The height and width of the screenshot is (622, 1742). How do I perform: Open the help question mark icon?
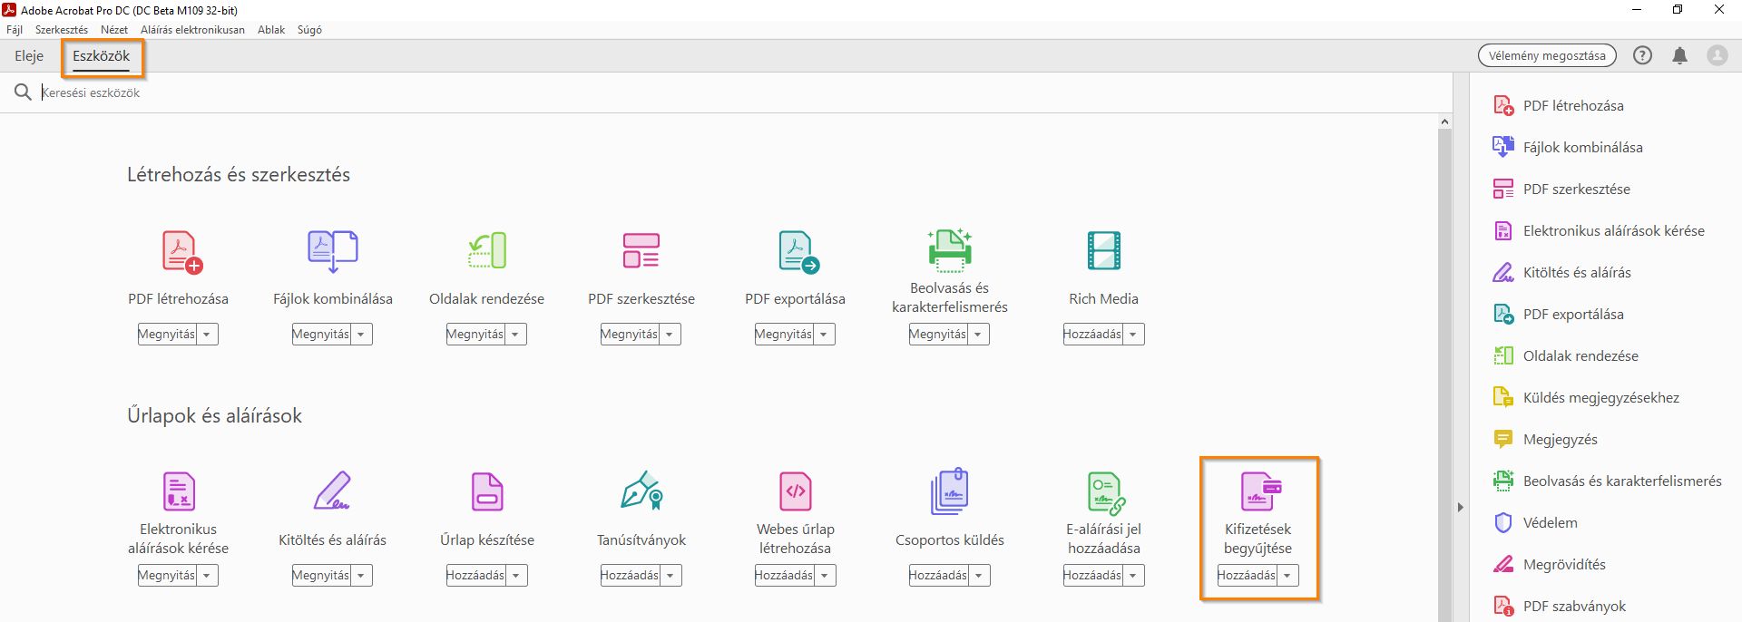(x=1642, y=55)
